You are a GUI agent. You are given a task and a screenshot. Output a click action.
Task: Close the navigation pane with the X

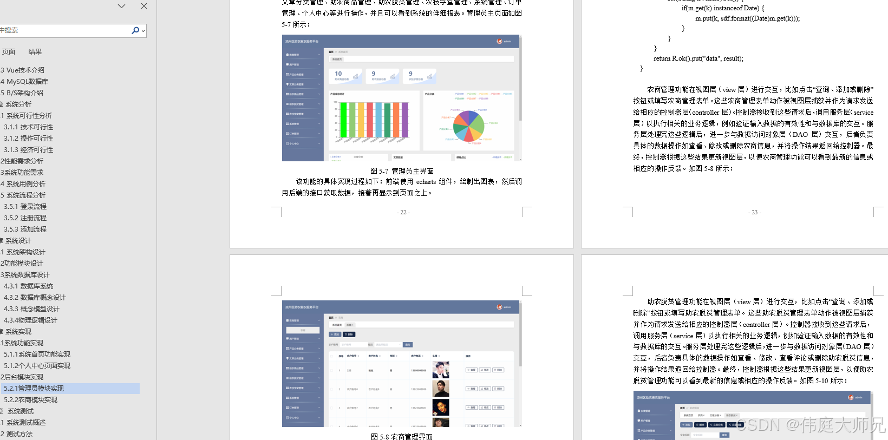(x=143, y=6)
